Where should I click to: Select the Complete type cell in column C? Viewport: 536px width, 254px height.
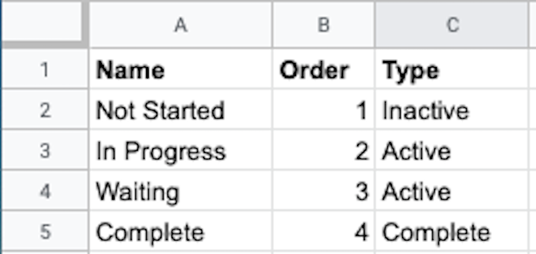(x=452, y=231)
